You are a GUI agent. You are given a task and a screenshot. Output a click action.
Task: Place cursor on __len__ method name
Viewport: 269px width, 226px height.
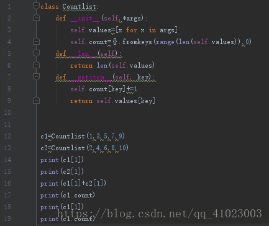pyautogui.click(x=83, y=53)
